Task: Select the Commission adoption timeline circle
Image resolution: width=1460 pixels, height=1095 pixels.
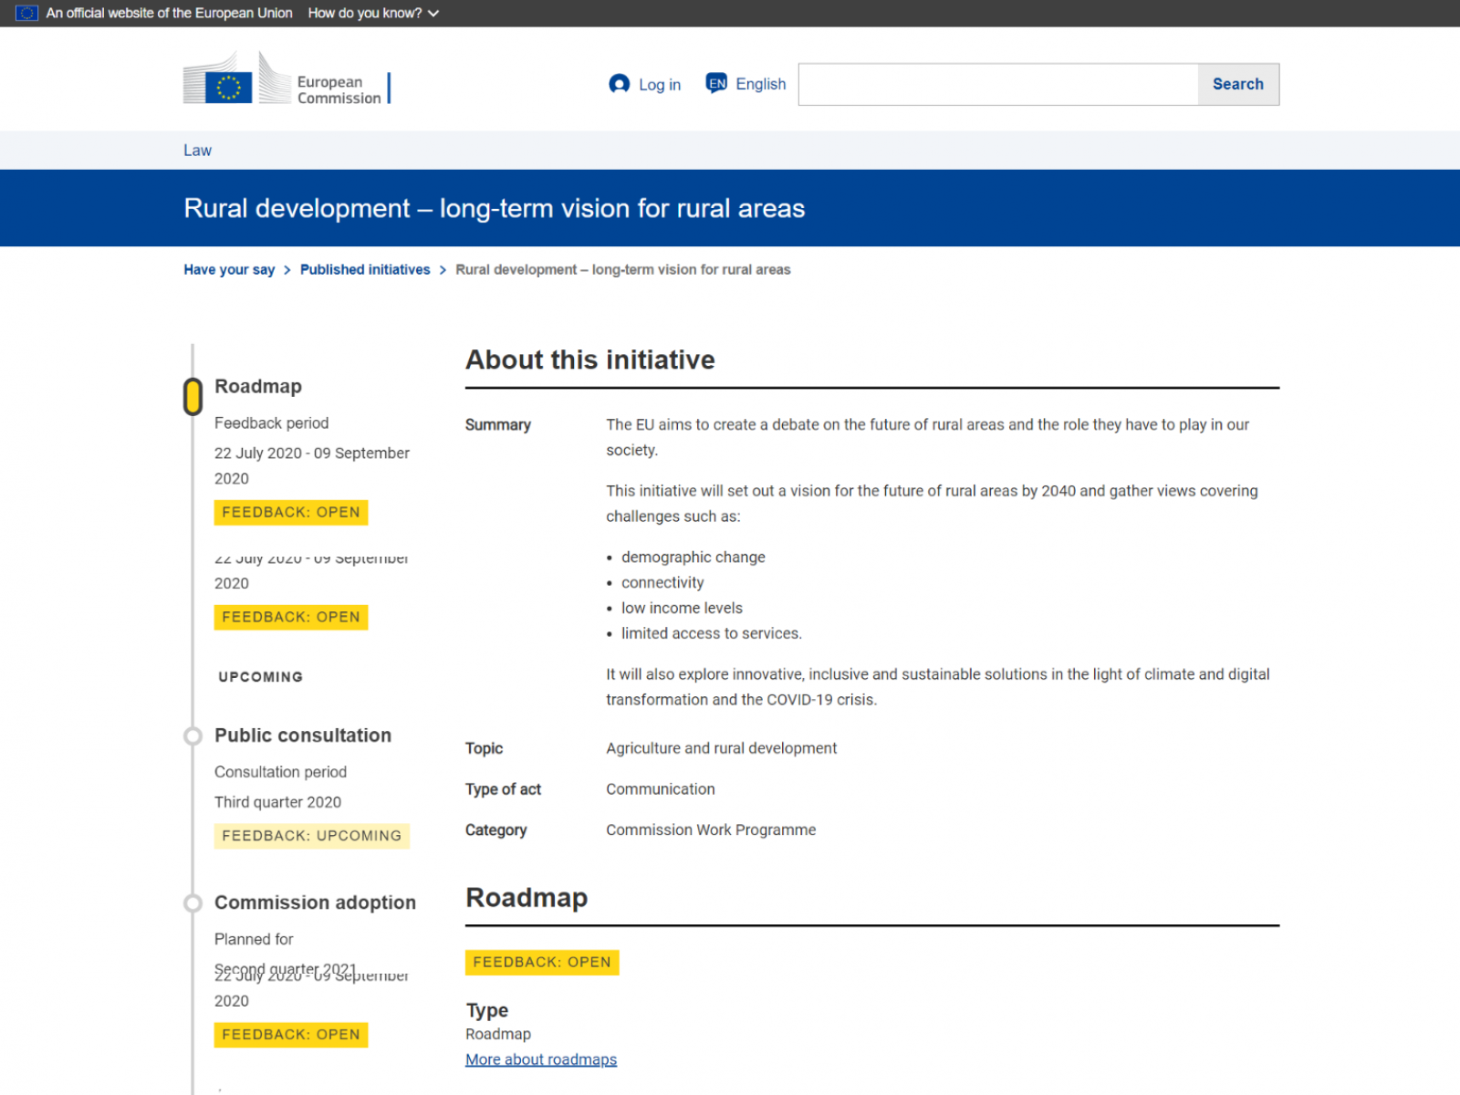Action: (x=193, y=902)
